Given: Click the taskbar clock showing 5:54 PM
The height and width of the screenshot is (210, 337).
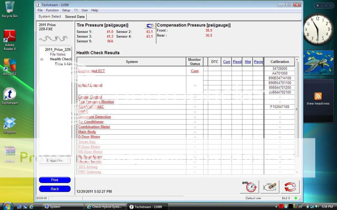Looking at the screenshot, I should pos(327,207).
